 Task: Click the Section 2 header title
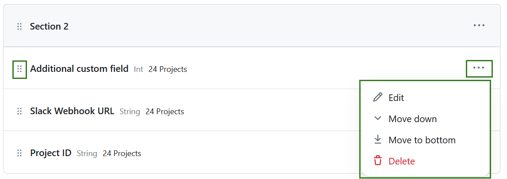tap(49, 26)
